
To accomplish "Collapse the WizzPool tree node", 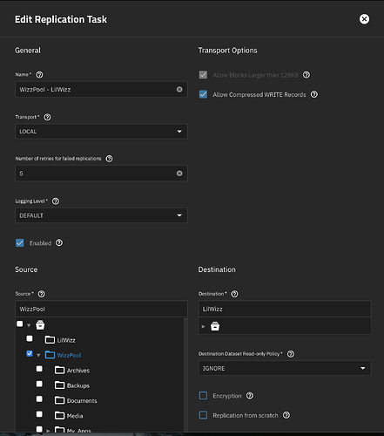I will pos(38,356).
